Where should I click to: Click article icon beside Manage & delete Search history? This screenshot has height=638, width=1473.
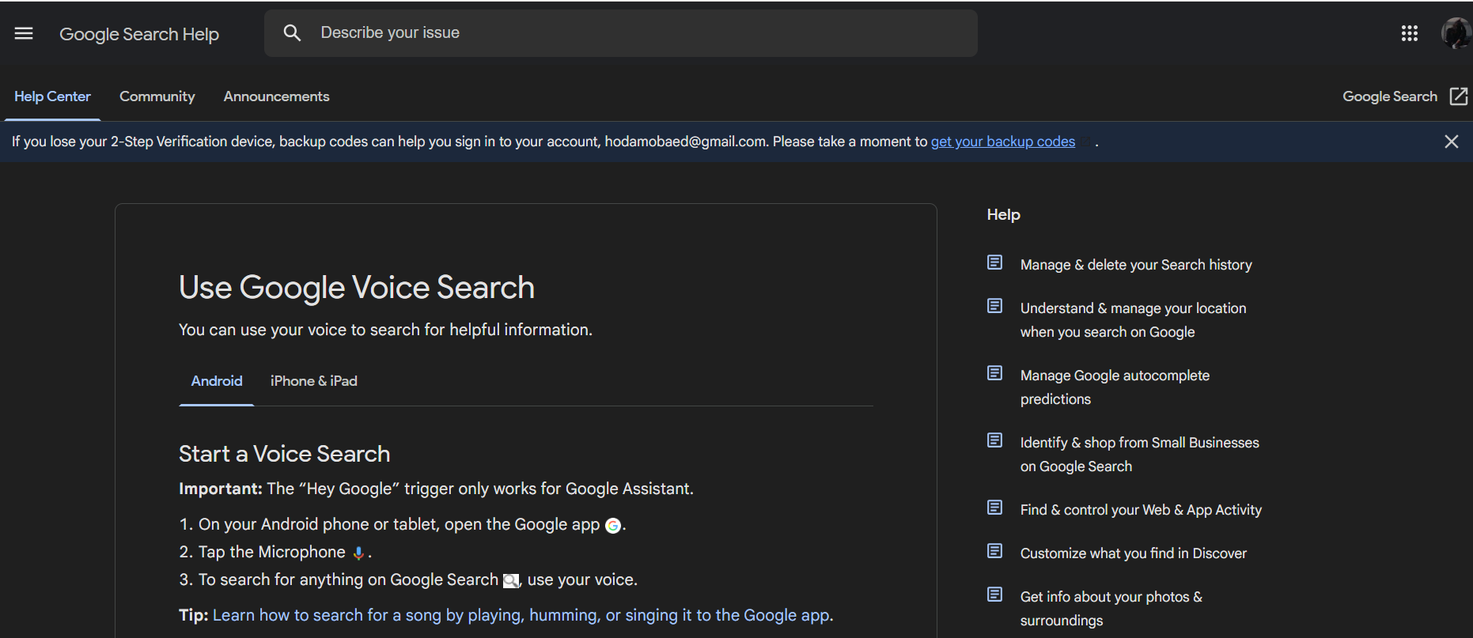tap(994, 262)
